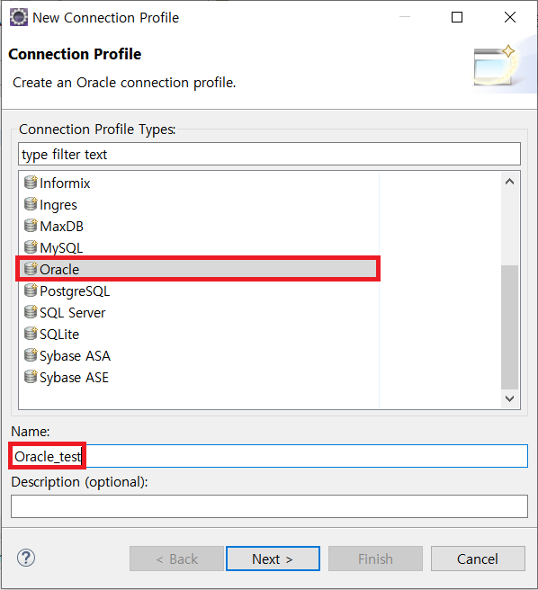Select Sybase ASA profile type
538x590 pixels.
click(x=75, y=356)
